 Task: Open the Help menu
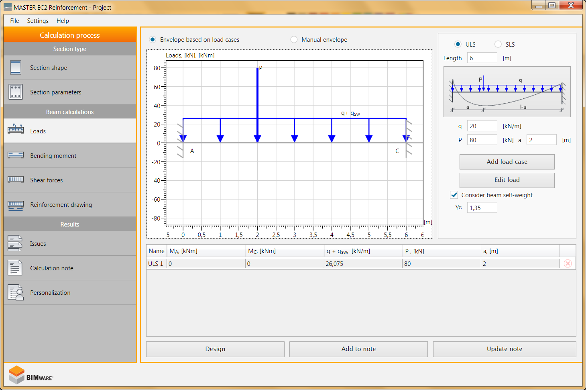63,21
